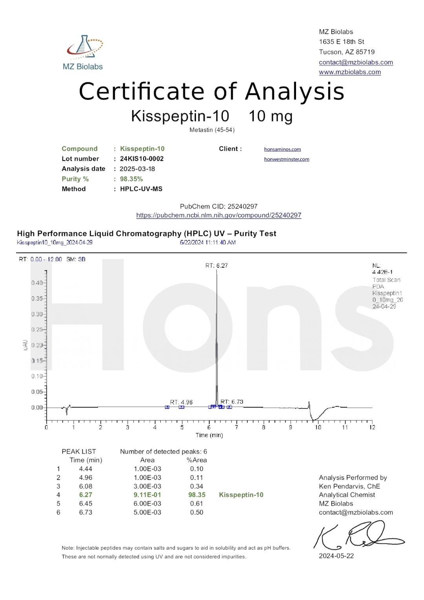Click the uAU y-axis label

tap(25, 345)
